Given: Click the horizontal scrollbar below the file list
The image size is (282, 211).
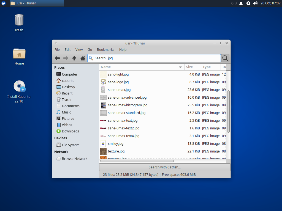Looking at the screenshot, I should pyautogui.click(x=137, y=161).
